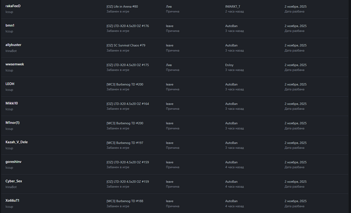Open the Cyber_Sex player row
The height and width of the screenshot is (213, 351).
pos(14,181)
